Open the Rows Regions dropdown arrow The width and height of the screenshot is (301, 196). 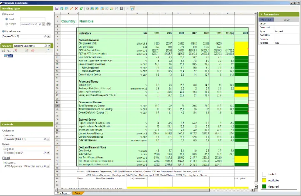pyautogui.click(x=48, y=153)
